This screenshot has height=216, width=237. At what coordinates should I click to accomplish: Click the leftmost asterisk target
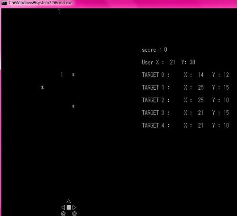coord(42,87)
